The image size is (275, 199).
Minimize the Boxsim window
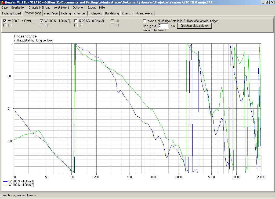tap(263, 2)
